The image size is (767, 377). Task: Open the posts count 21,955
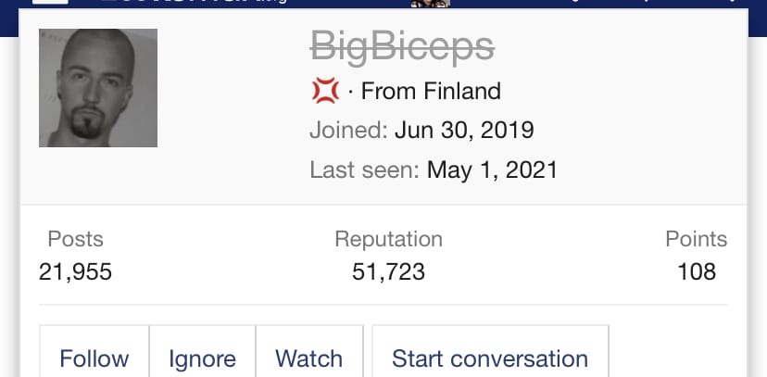pos(75,271)
